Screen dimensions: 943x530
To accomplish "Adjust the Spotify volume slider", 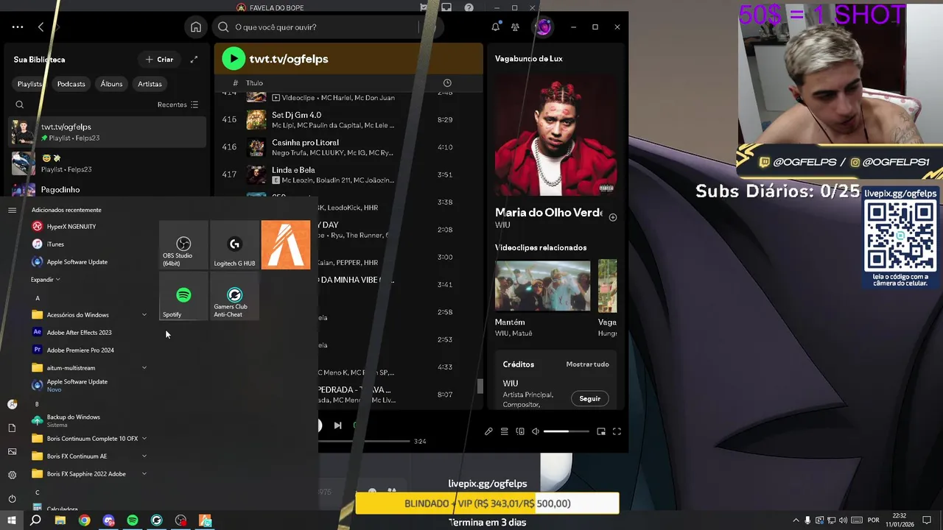I will click(566, 431).
